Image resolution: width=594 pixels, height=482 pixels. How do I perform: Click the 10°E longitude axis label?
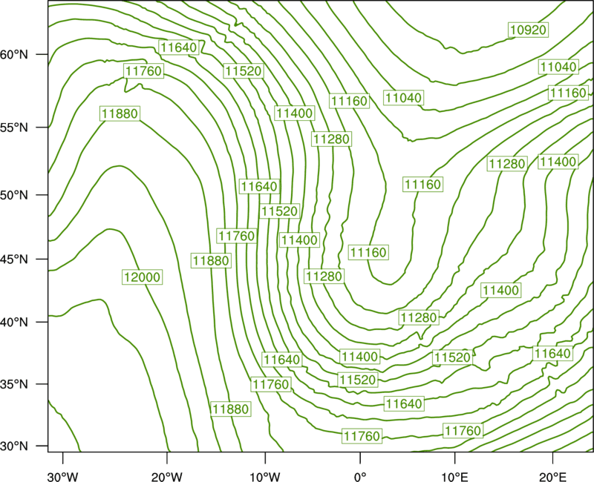(454, 477)
